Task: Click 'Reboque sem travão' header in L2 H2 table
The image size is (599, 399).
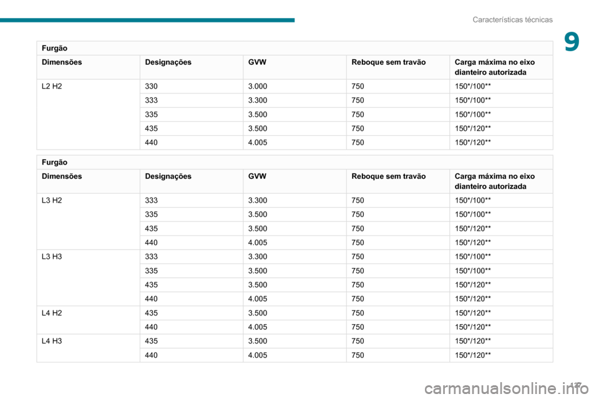Action: pyautogui.click(x=389, y=62)
